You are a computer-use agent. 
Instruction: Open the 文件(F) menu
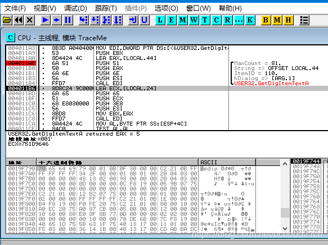(15, 8)
